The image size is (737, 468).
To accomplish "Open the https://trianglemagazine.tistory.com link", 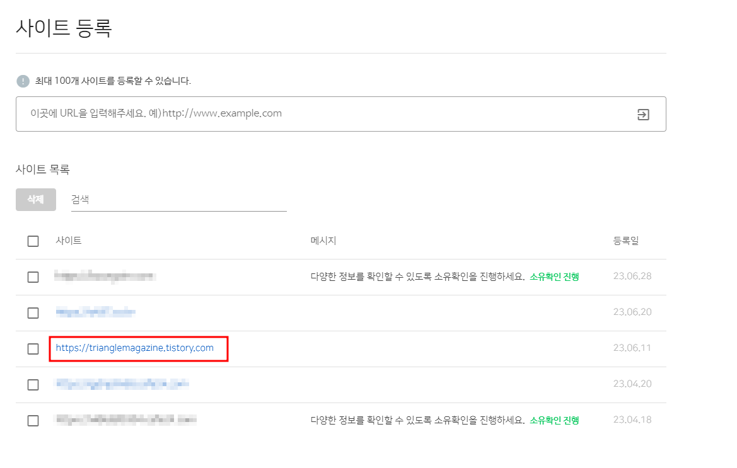I will [134, 348].
